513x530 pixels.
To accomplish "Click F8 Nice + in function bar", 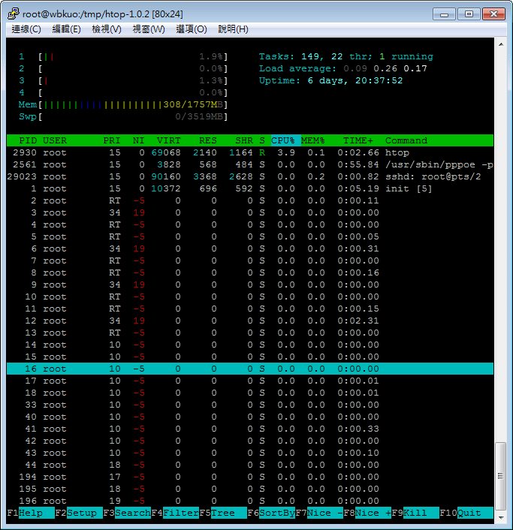I will [367, 513].
